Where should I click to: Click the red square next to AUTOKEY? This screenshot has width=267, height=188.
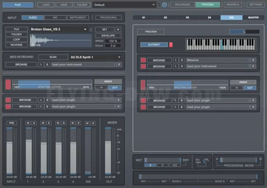(171, 44)
